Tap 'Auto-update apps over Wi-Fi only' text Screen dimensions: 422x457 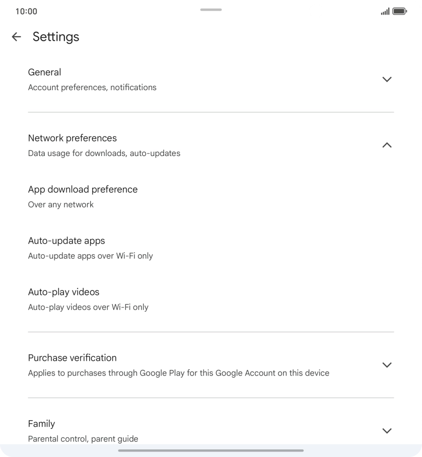tap(91, 256)
